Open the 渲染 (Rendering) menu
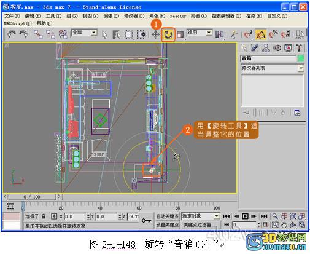This screenshot has height=254, width=310. tap(254, 16)
